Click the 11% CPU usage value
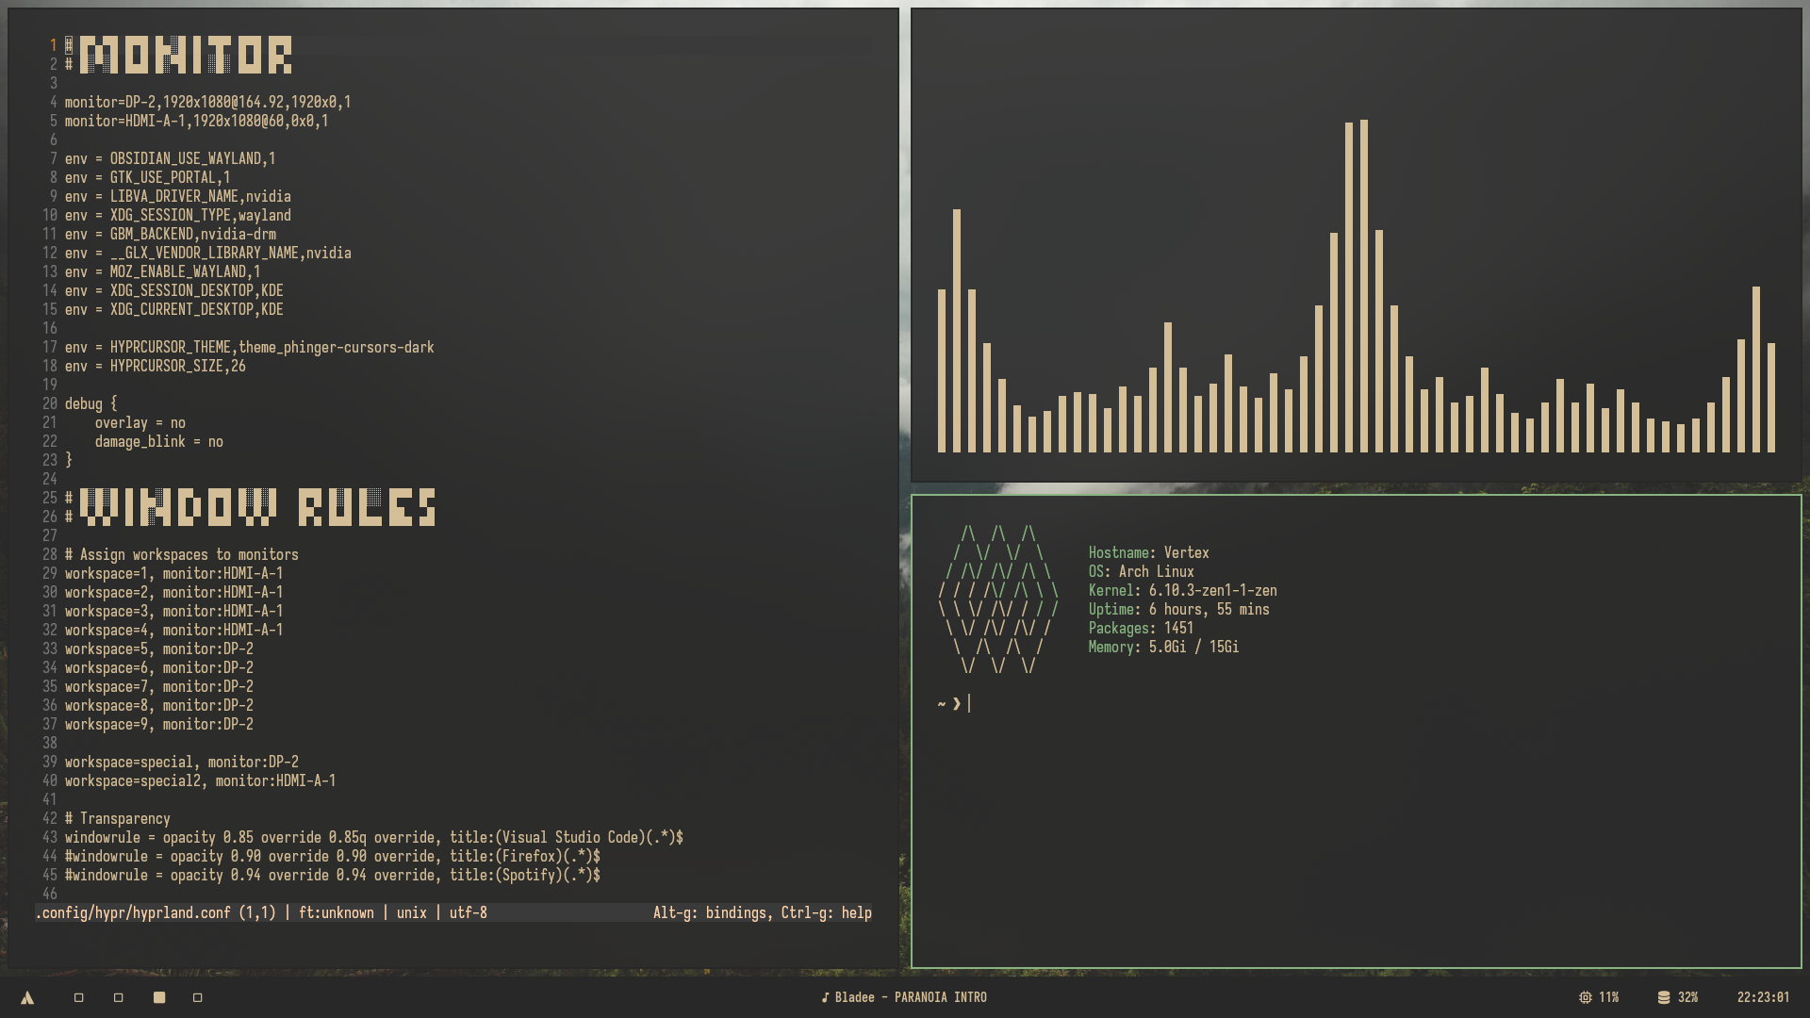Screen dimensions: 1810x1018 click(x=1608, y=997)
